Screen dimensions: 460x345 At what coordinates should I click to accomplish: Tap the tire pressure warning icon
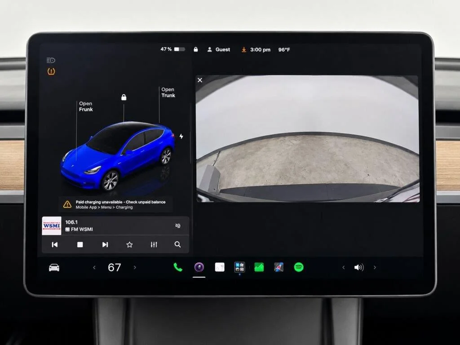point(51,71)
